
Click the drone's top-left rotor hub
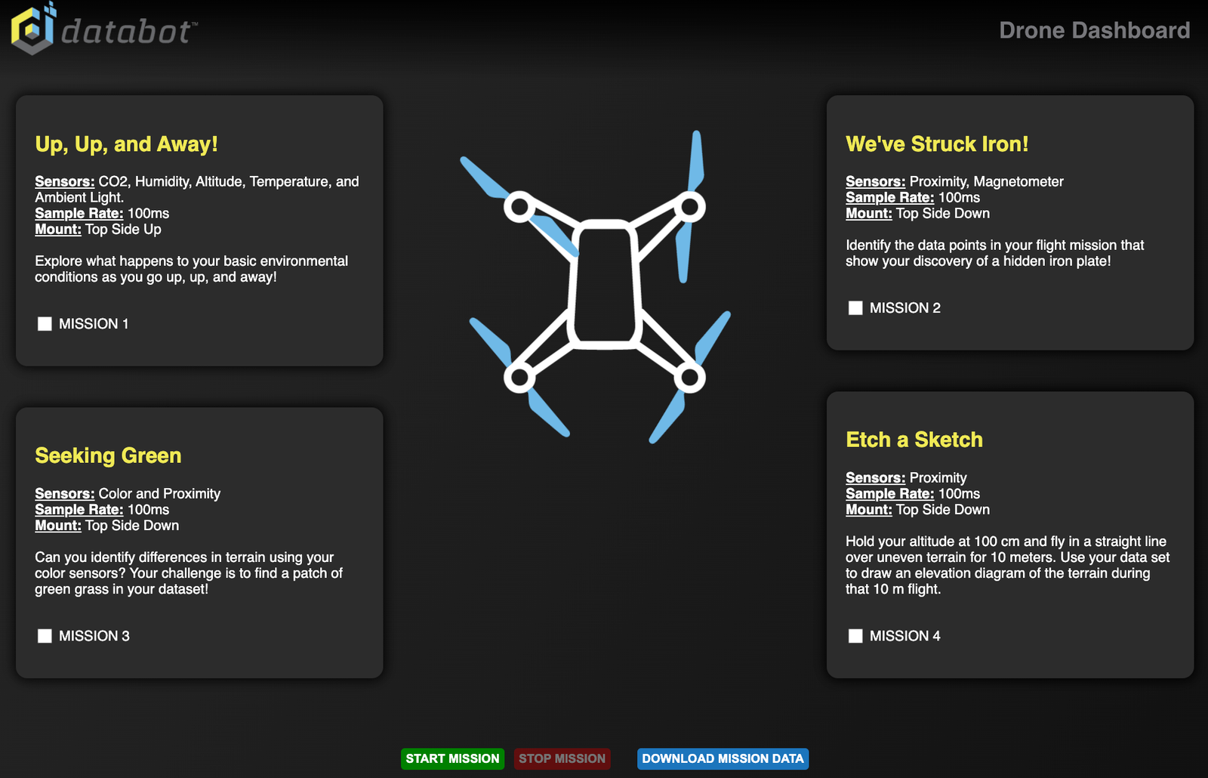[519, 206]
